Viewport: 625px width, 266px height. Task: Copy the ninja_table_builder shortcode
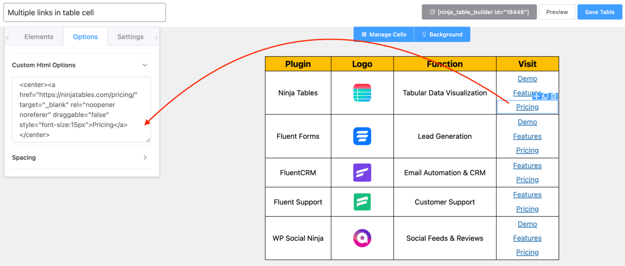[x=479, y=12]
